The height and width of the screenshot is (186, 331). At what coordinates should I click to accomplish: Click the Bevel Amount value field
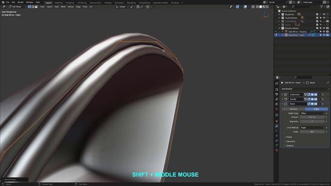(312, 117)
